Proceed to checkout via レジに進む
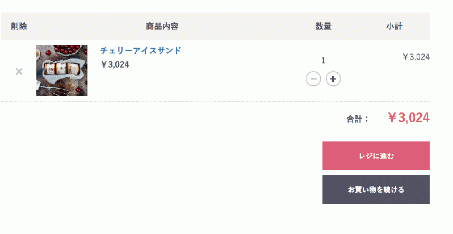This screenshot has height=234, width=453. [376, 156]
